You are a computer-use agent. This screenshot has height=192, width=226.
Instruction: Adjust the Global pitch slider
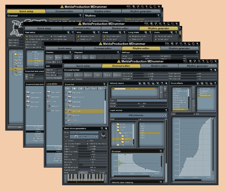[150, 79]
